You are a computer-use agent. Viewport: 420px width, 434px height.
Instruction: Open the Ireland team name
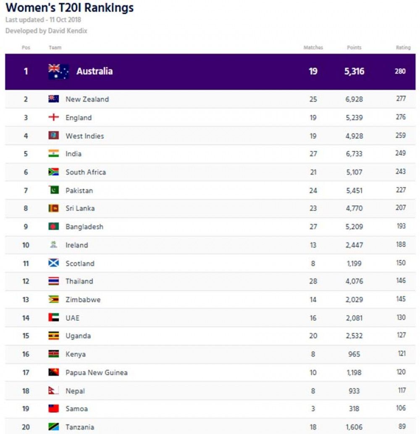click(76, 245)
